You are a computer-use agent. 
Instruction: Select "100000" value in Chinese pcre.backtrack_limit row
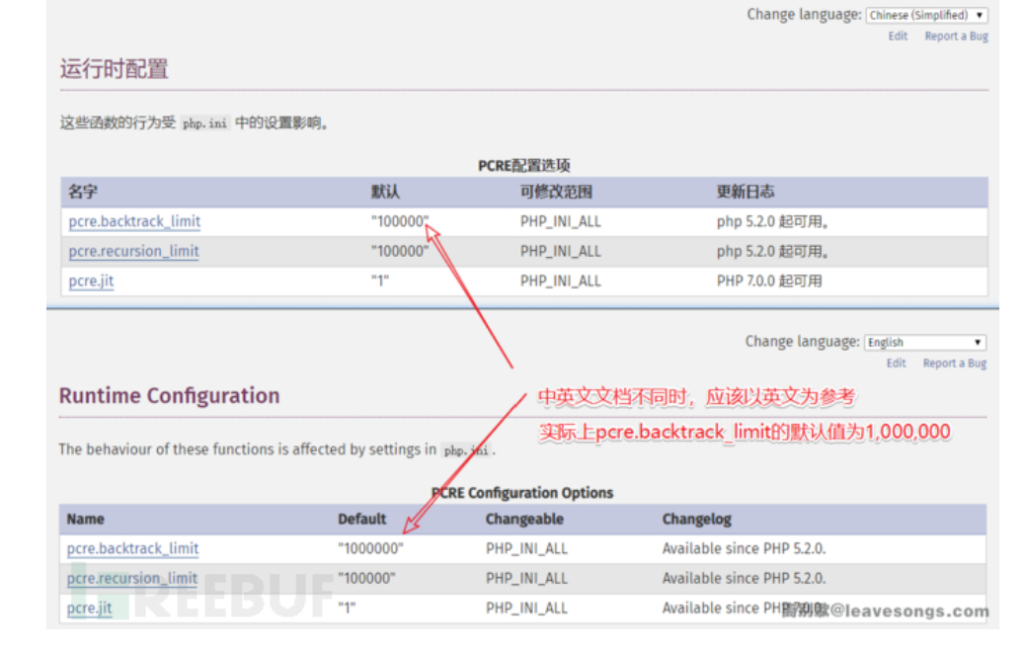400,221
